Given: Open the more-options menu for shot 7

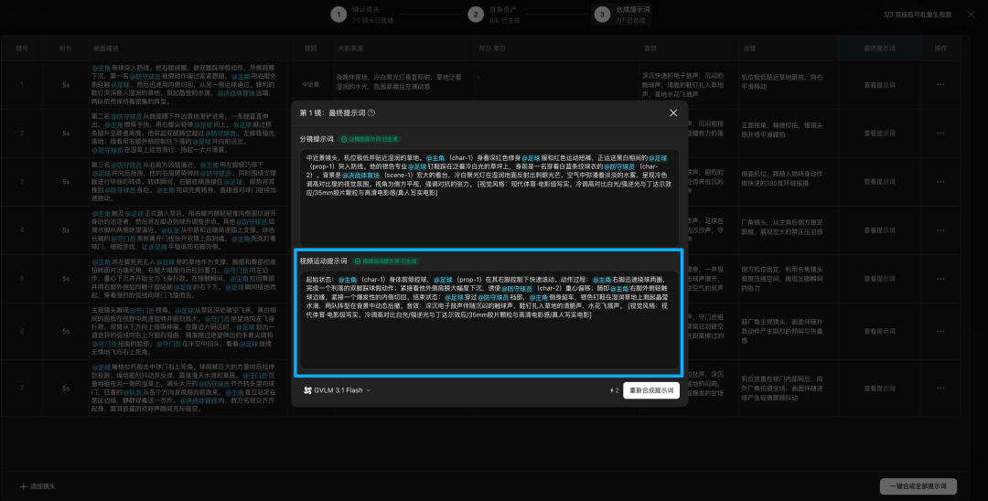Looking at the screenshot, I should coord(940,389).
